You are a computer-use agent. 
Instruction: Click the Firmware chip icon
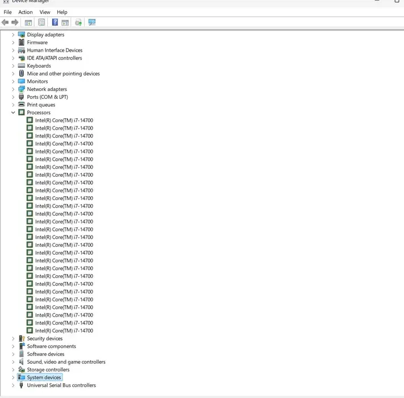tap(22, 42)
